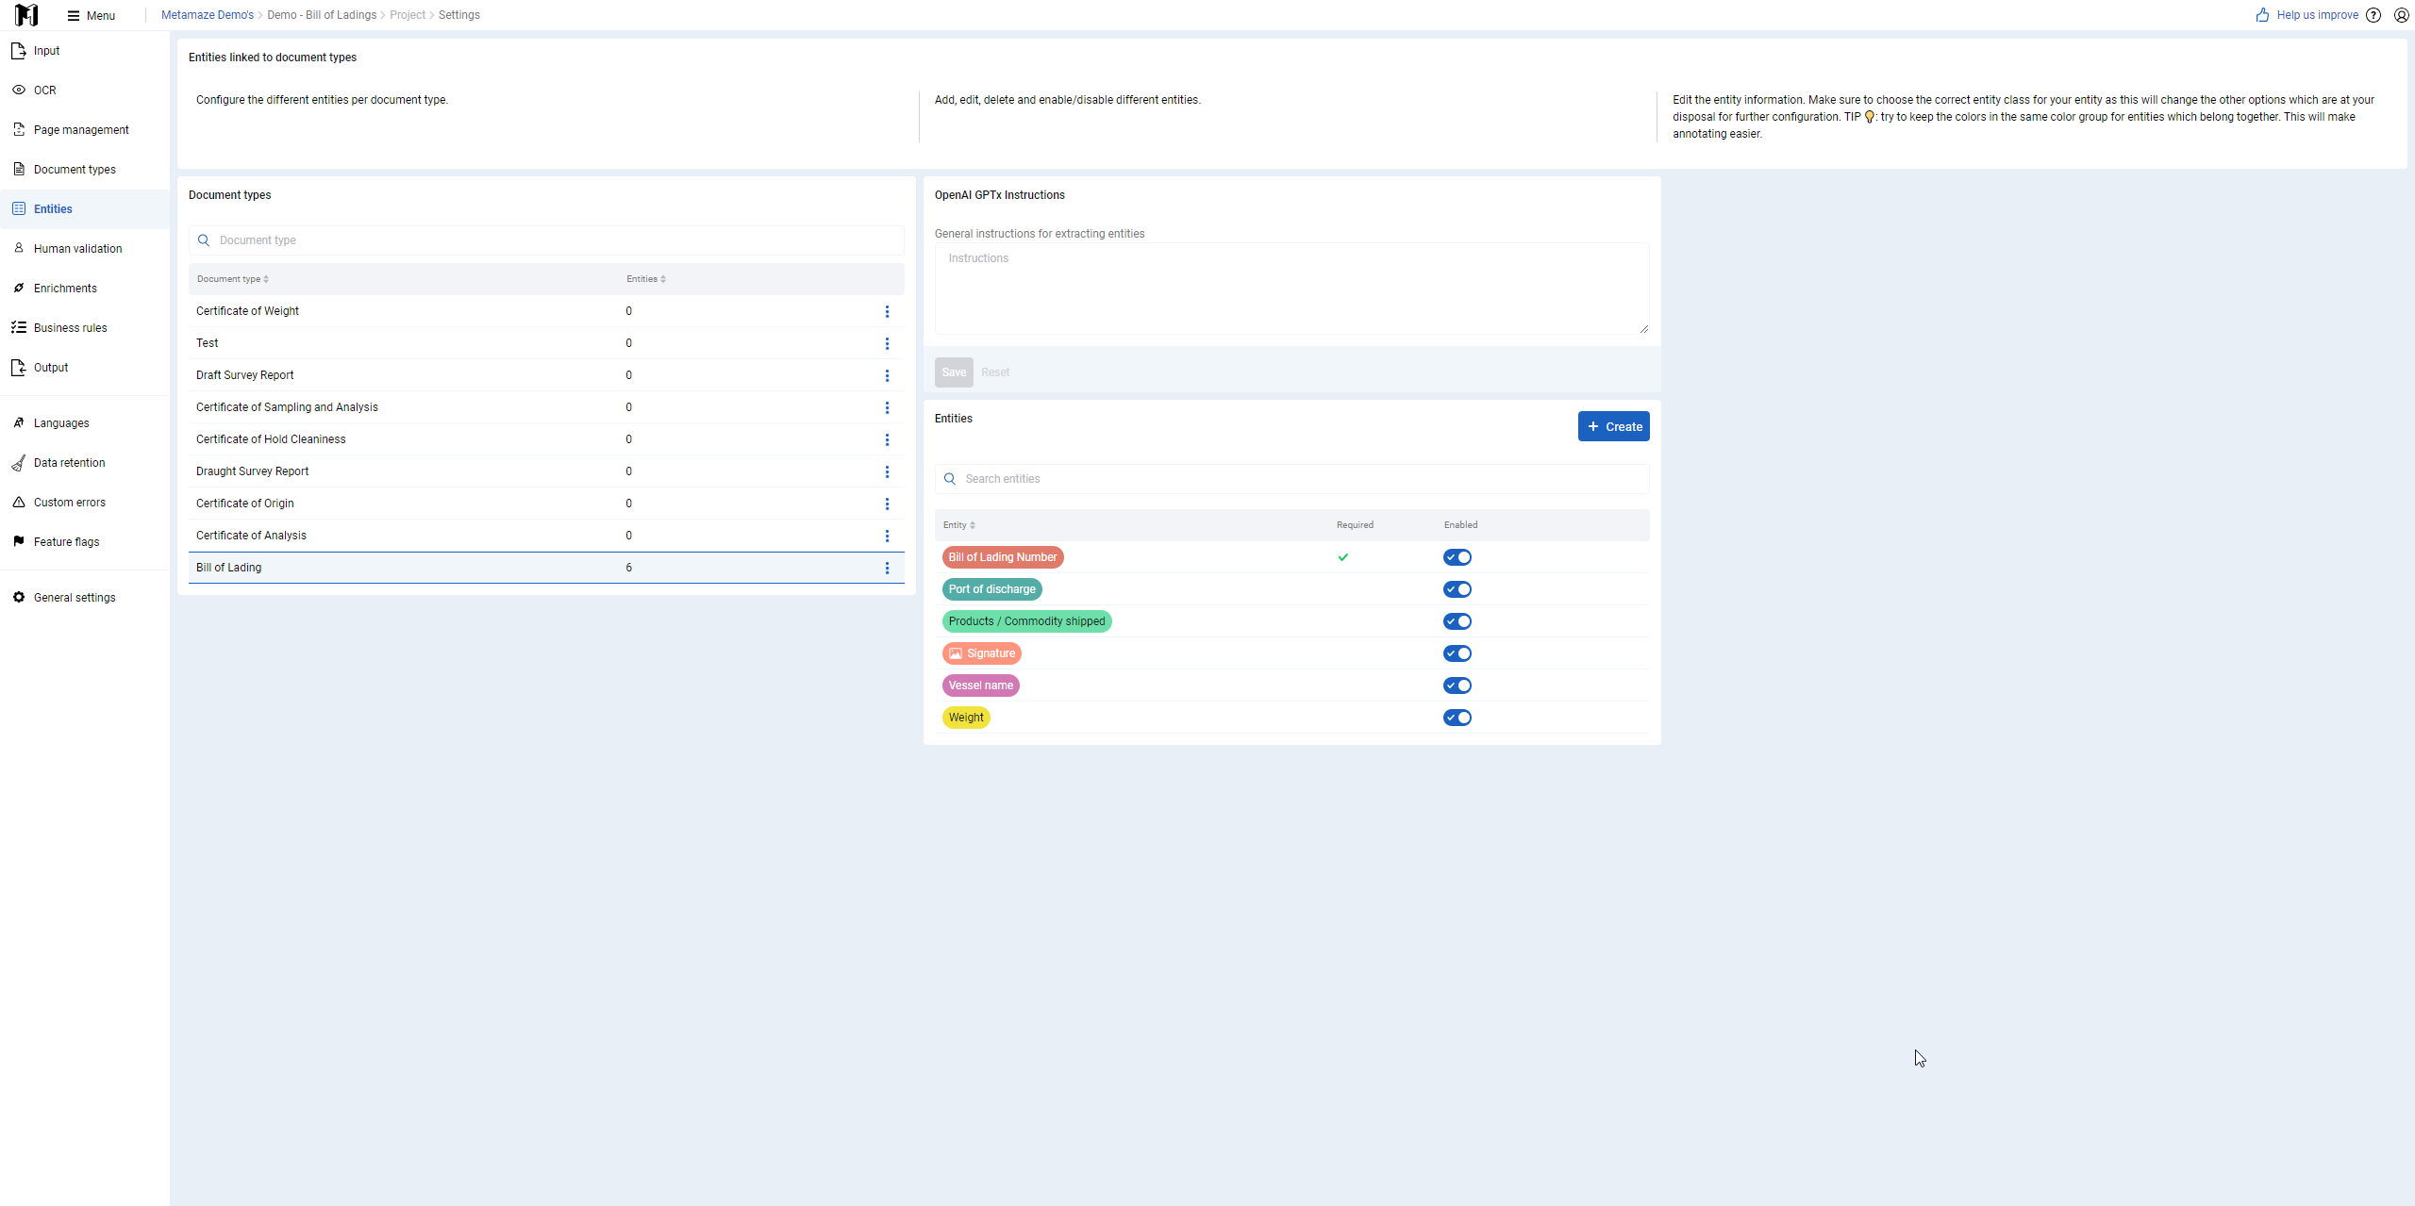Sort entities list by Entity column

point(959,525)
